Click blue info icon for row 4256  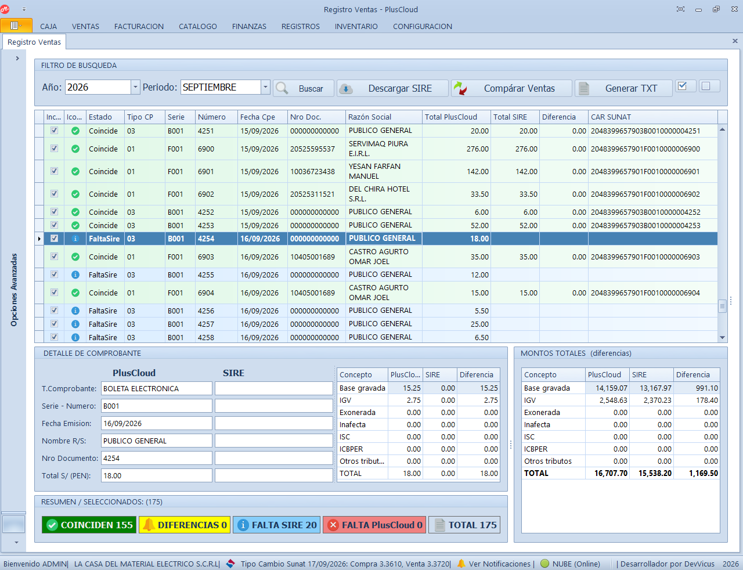point(75,311)
